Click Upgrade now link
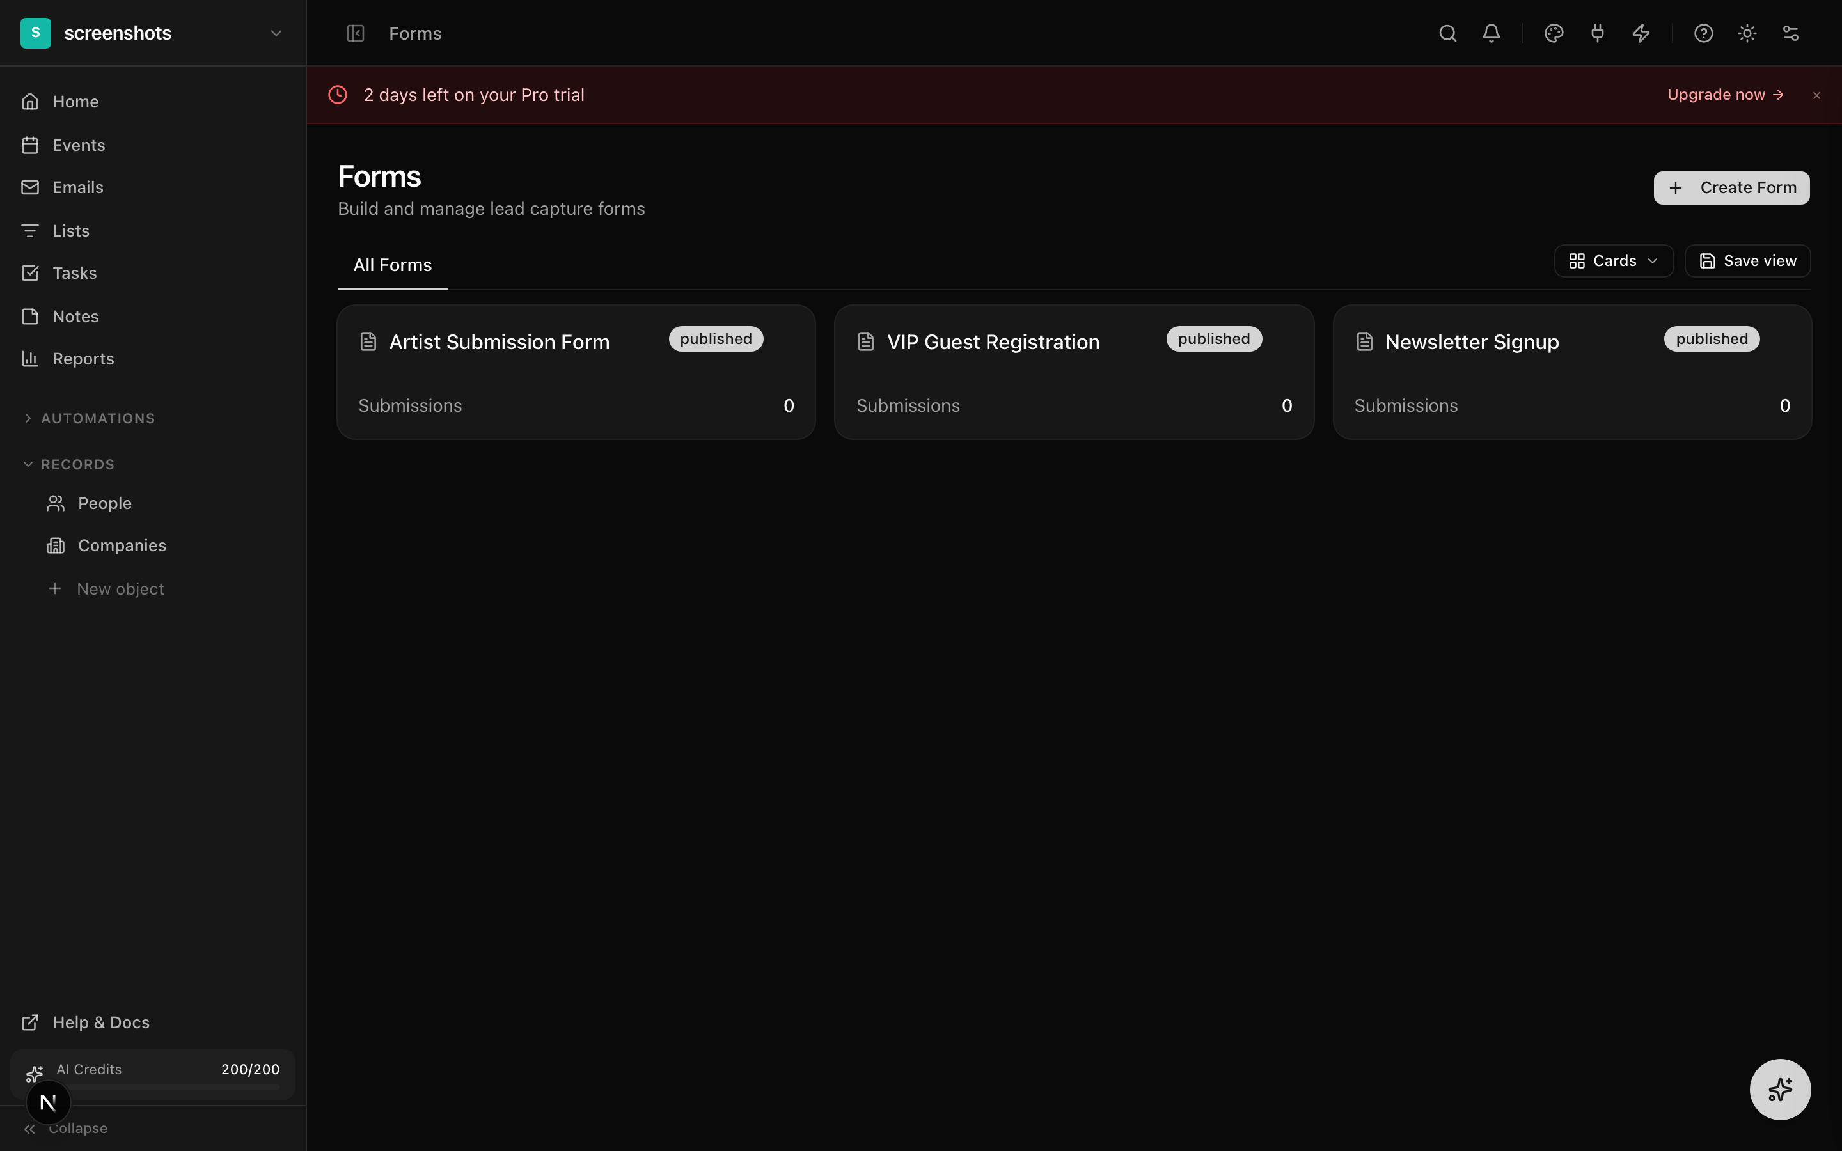The image size is (1842, 1151). (1725, 95)
